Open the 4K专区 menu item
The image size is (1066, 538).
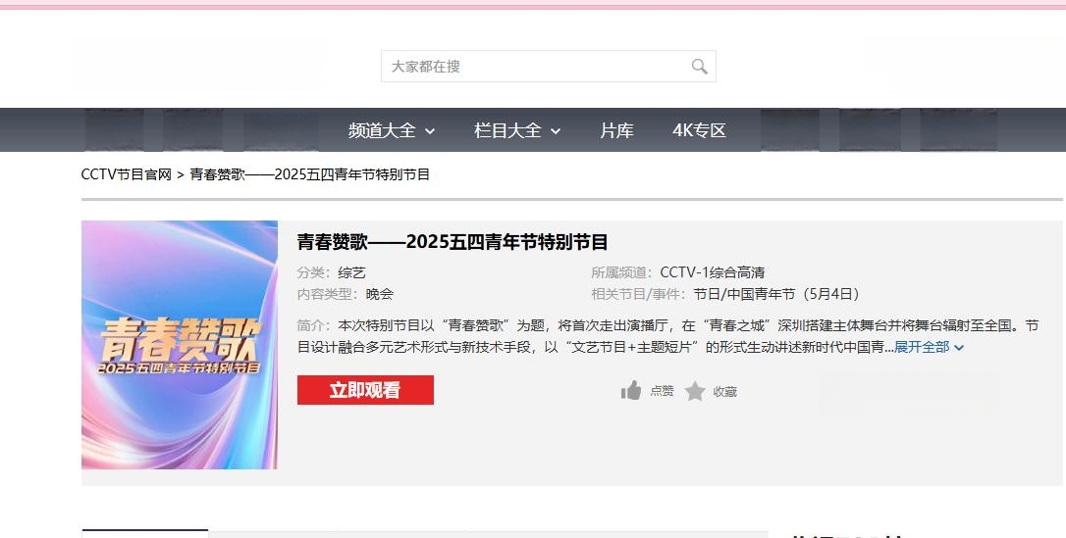pos(700,130)
